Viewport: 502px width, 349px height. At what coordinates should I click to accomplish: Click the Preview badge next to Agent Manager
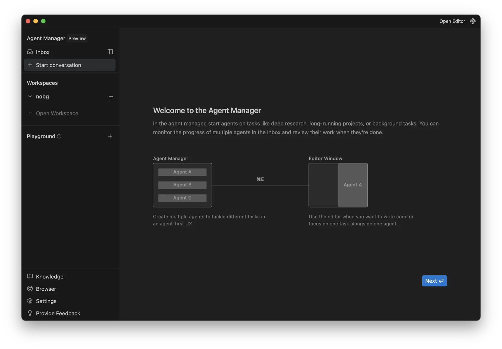click(x=77, y=38)
